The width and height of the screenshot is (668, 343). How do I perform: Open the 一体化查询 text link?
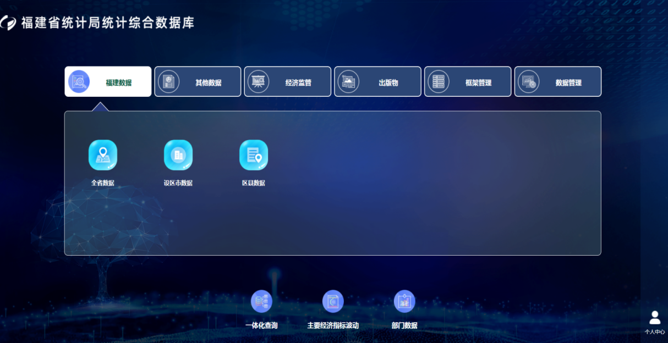[x=261, y=325]
